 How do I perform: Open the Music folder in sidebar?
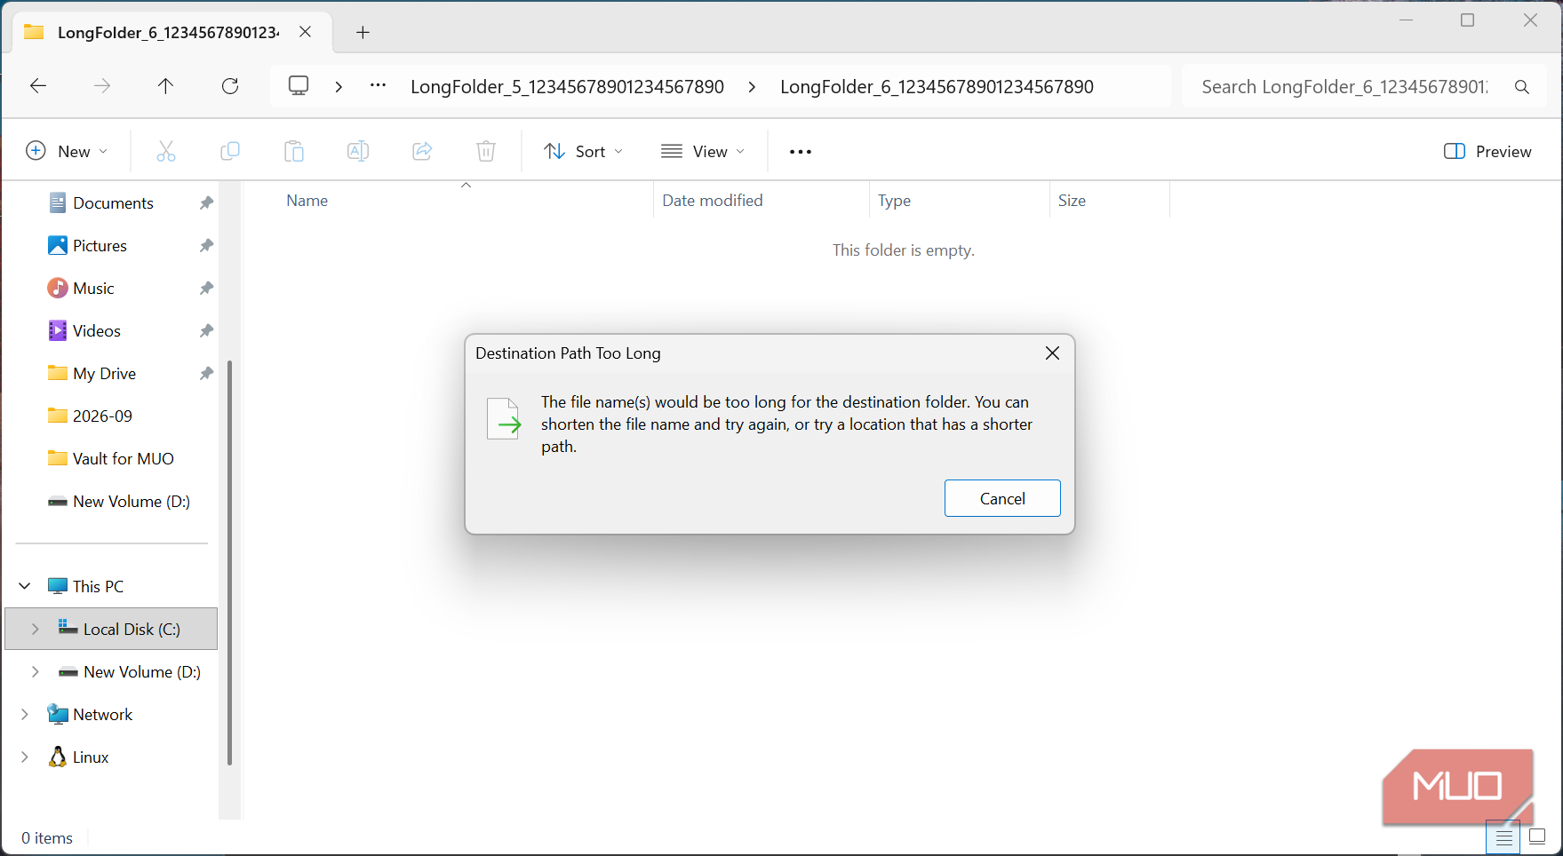point(93,289)
